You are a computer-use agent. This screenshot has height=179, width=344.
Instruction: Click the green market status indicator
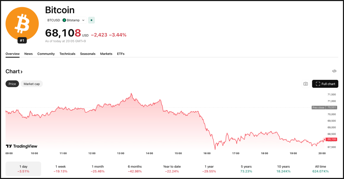(x=92, y=20)
